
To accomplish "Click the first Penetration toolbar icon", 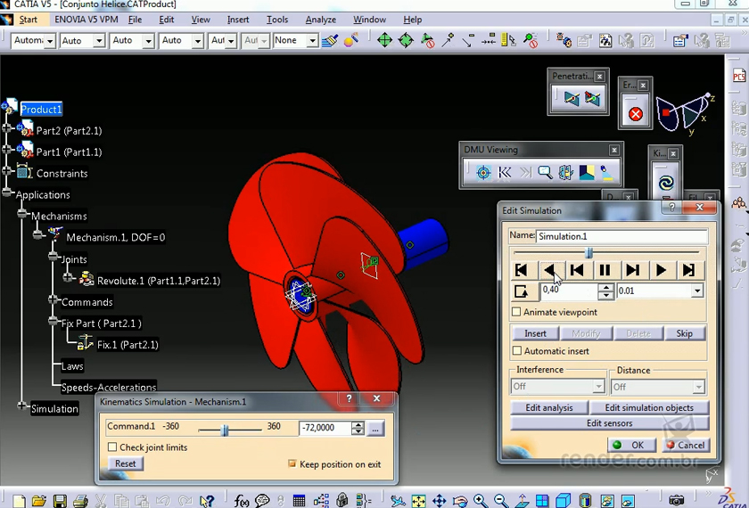I will [571, 99].
